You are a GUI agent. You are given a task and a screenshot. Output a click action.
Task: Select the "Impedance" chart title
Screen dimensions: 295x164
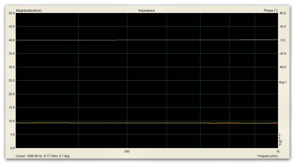tap(146, 11)
